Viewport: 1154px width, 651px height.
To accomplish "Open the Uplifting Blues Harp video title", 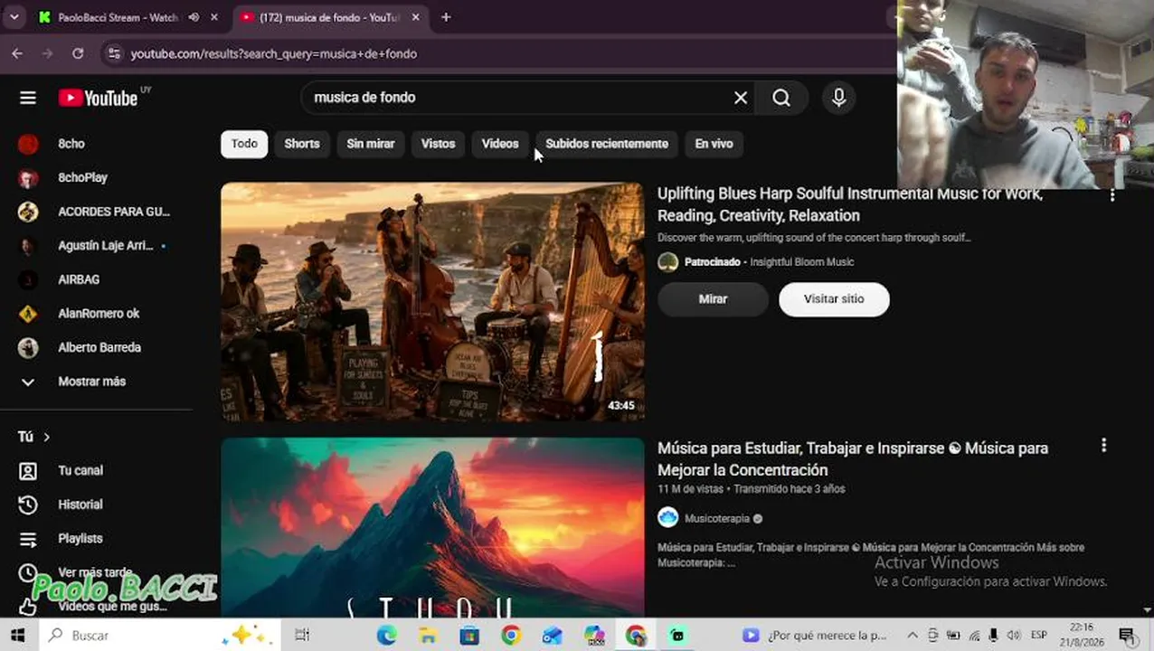I will point(850,204).
